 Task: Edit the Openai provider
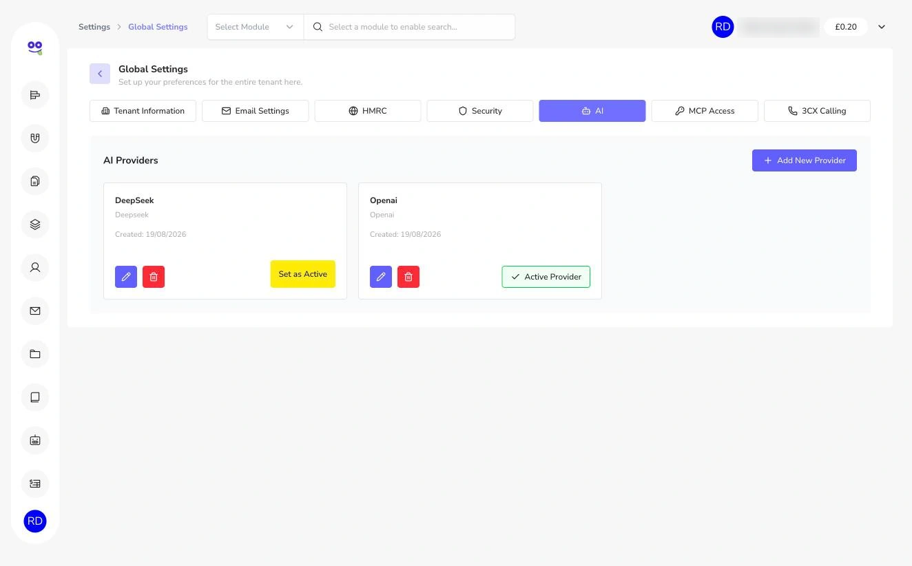(x=381, y=277)
